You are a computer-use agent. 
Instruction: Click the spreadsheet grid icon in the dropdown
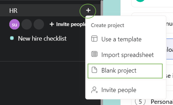(x=94, y=54)
